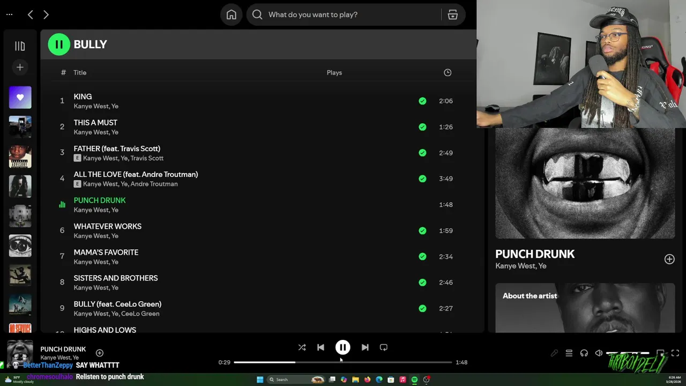Click the About the artist card

coord(585,308)
